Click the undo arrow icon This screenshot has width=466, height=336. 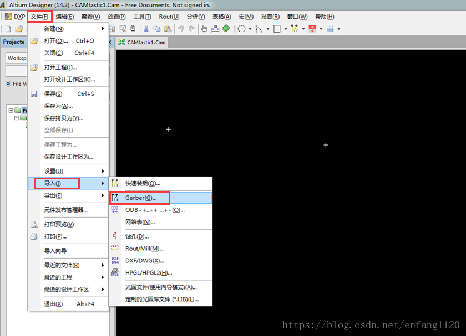181,29
